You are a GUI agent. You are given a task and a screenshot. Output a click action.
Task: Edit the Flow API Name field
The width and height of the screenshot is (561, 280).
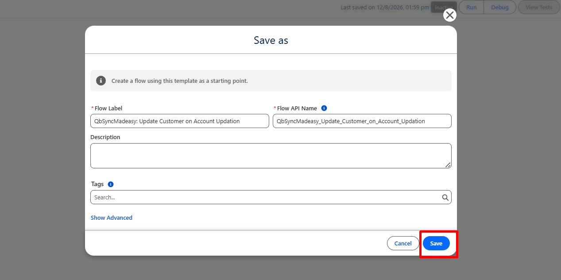click(362, 121)
